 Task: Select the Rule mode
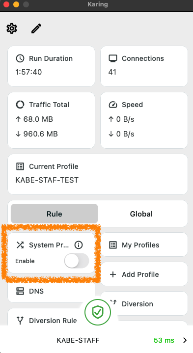[x=55, y=214]
